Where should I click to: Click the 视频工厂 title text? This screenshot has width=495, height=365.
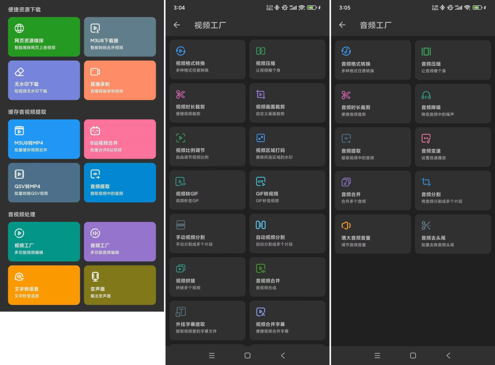tap(210, 25)
